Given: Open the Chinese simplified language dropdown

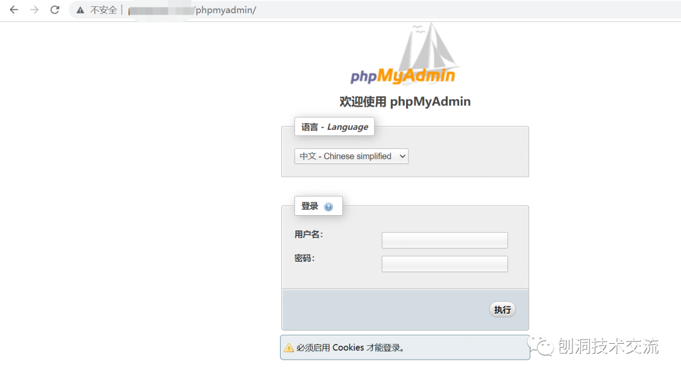Looking at the screenshot, I should click(x=351, y=156).
